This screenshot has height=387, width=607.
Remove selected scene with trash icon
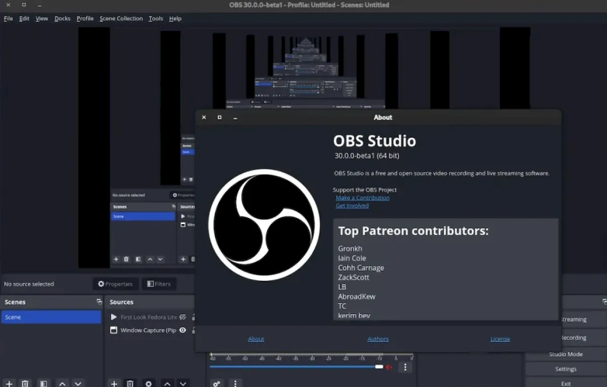coord(25,384)
